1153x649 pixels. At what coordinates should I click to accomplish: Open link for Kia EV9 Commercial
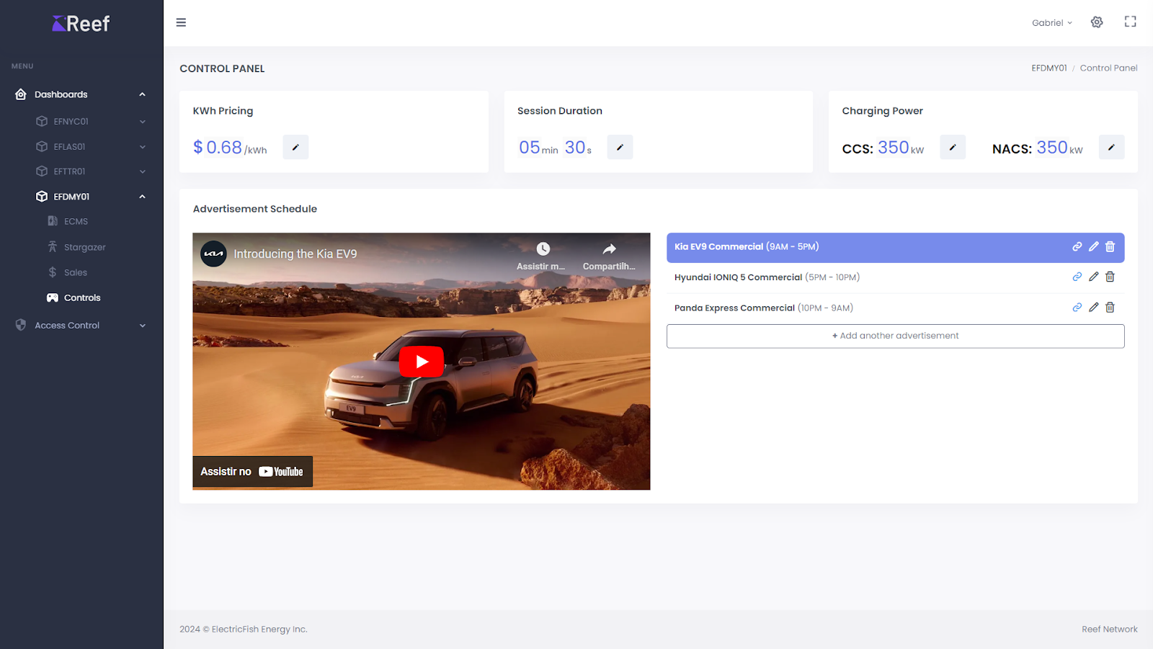coord(1077,246)
